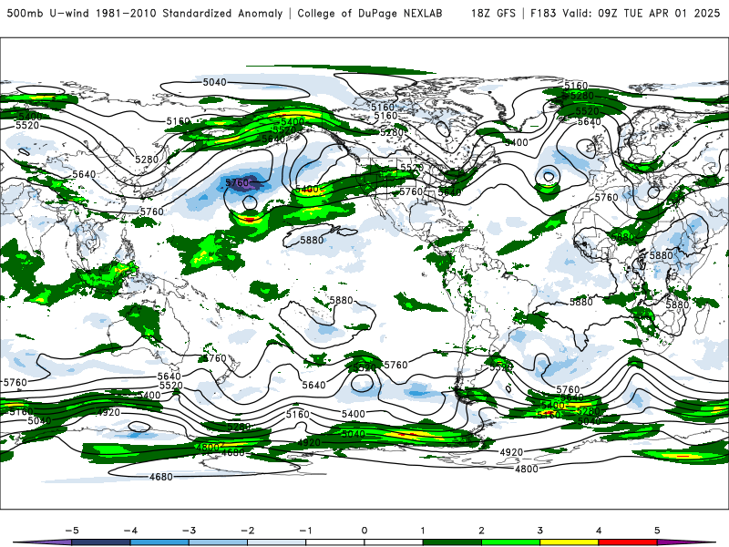Click the 'F183 Valid: 09Z TUE APR 01 2025' text

[x=625, y=13]
